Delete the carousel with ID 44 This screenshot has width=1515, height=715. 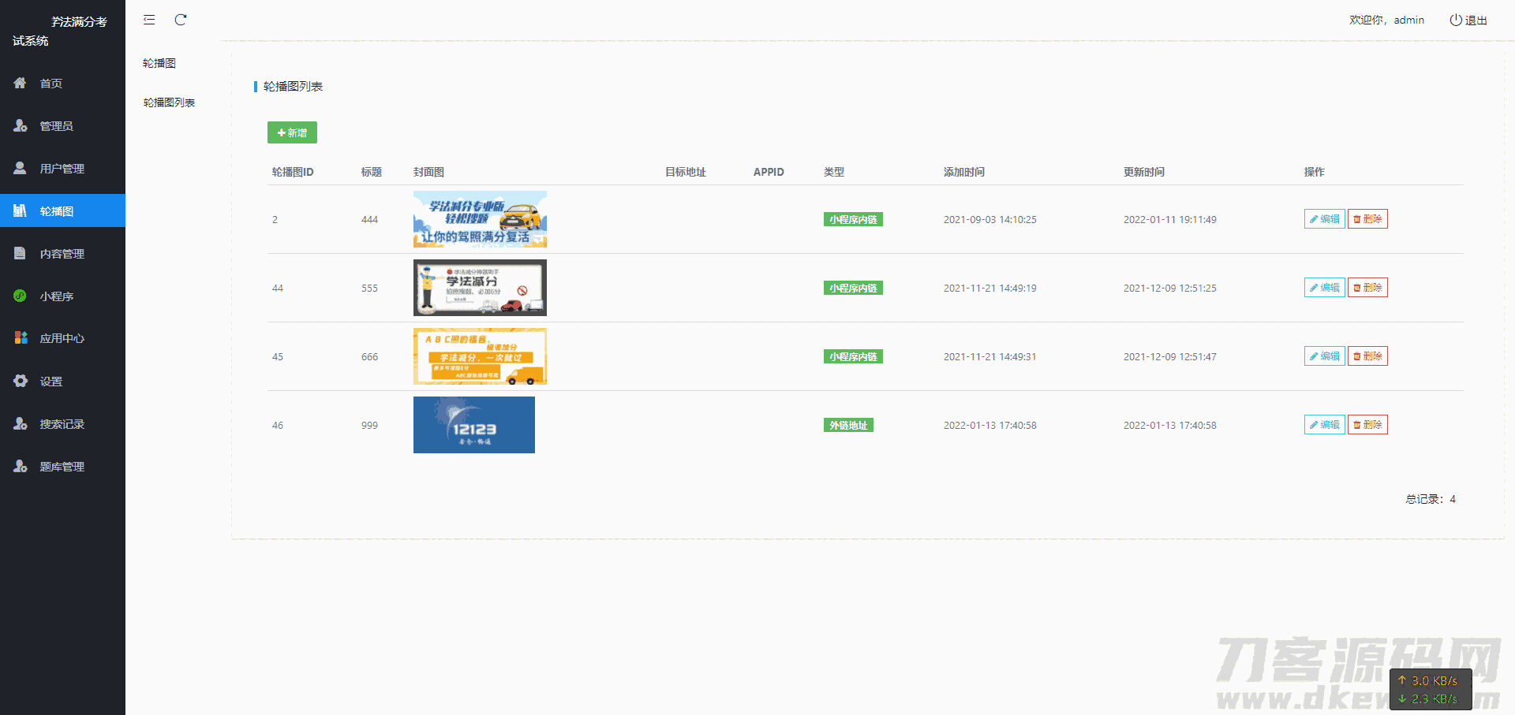tap(1367, 288)
